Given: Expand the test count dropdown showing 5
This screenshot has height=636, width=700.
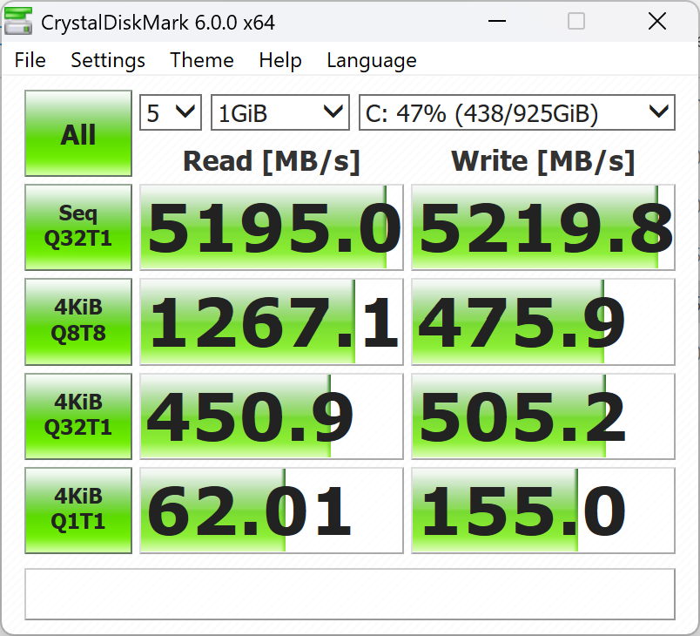Looking at the screenshot, I should coord(171,112).
